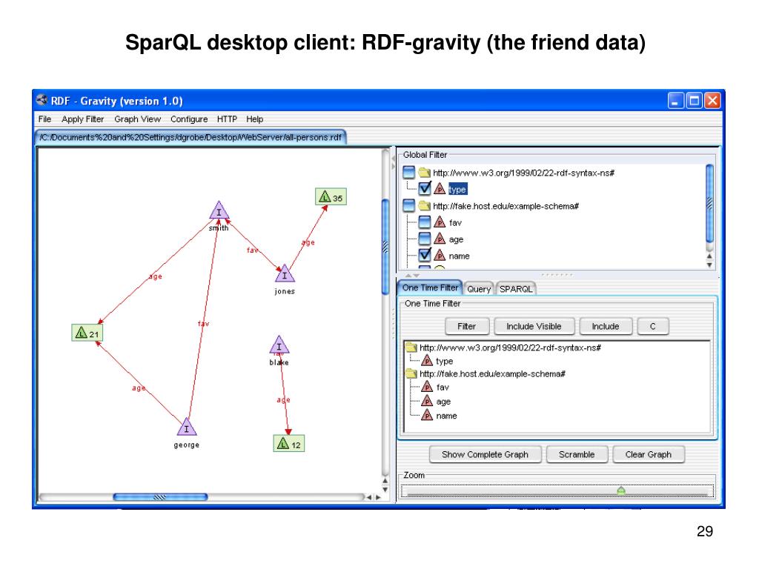Image resolution: width=759 pixels, height=569 pixels.
Task: Uncheck the name property checkbox in Global Filter
Action: [425, 255]
